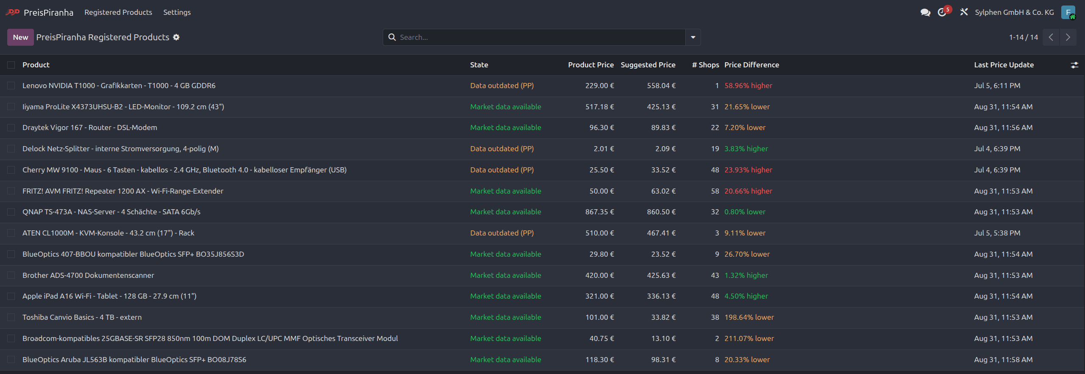Check the Brother ADS-4700 row checkbox
Viewport: 1085px width, 374px height.
coord(11,275)
